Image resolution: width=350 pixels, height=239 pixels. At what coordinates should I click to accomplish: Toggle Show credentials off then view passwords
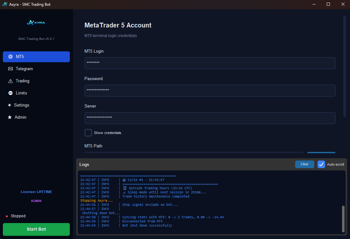click(x=88, y=133)
